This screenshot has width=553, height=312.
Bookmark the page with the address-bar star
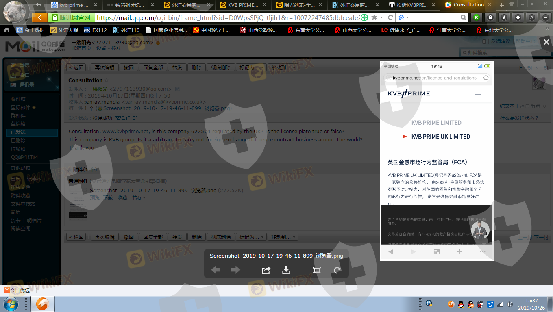[374, 18]
